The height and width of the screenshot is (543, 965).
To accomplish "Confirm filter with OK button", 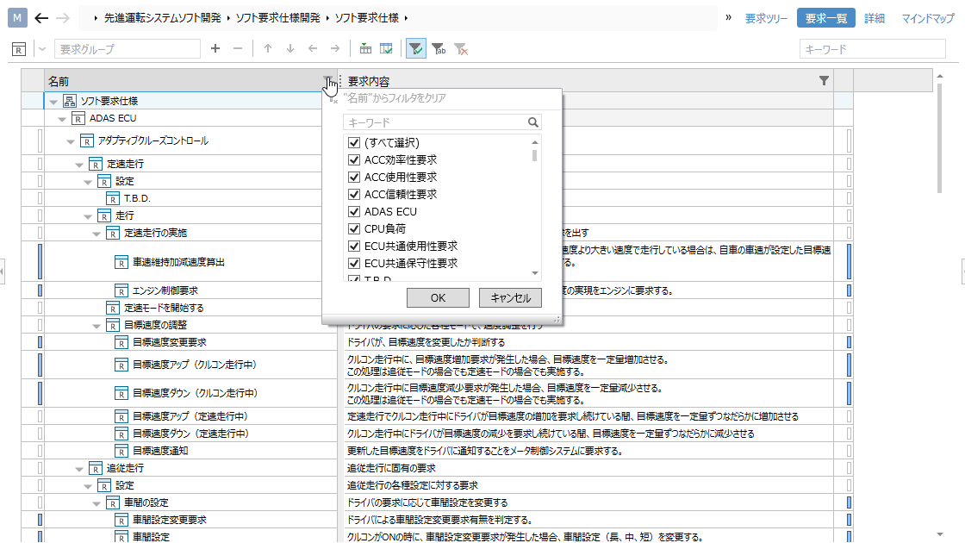I will [438, 298].
